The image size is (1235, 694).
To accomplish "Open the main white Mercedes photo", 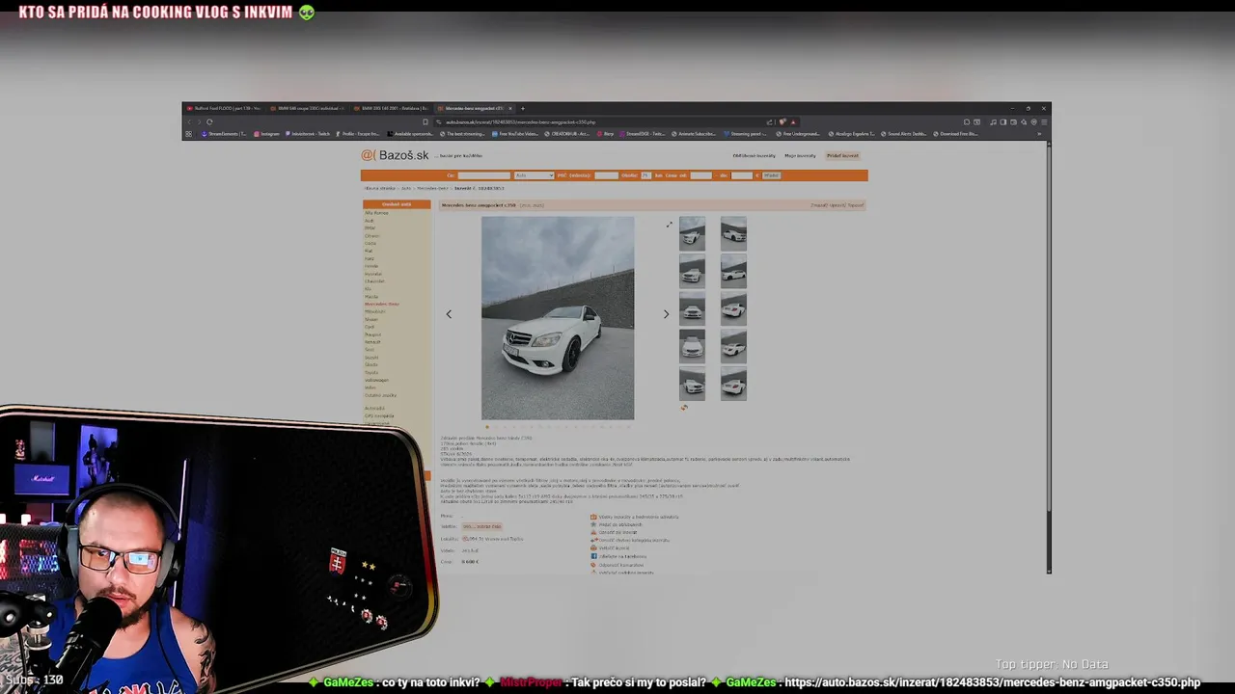I will 558,318.
